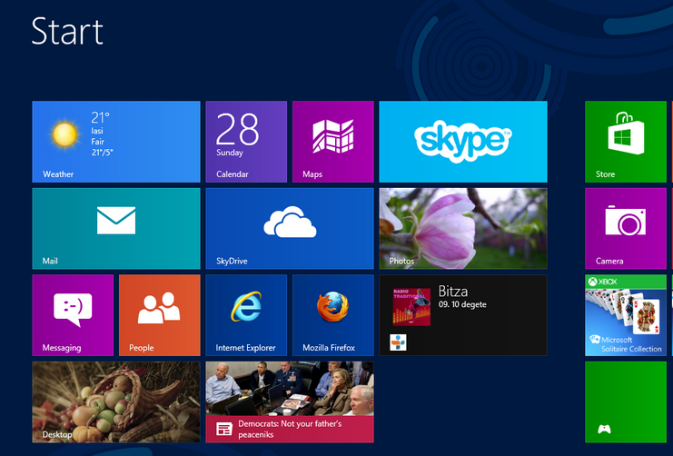The height and width of the screenshot is (456, 673).
Task: Open Microsoft Solitaire Collection tile
Action: (626, 315)
